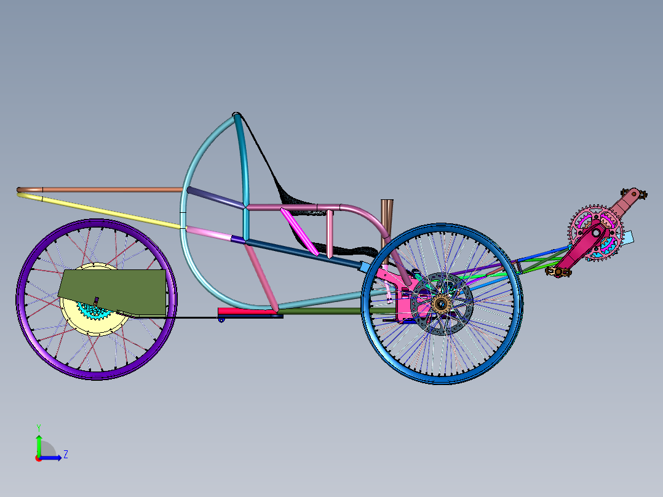The width and height of the screenshot is (663, 497).
Task: Select the dark blue diagonal frame tube
Action: 303,254
